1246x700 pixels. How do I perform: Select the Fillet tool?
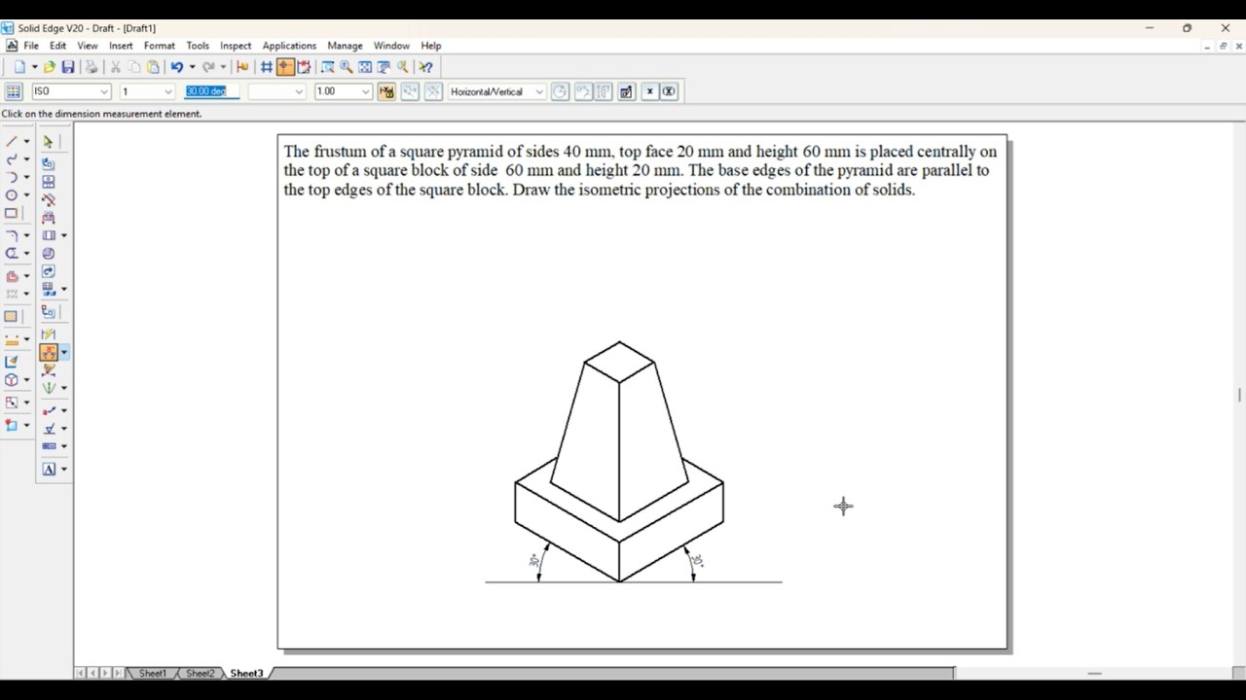12,235
